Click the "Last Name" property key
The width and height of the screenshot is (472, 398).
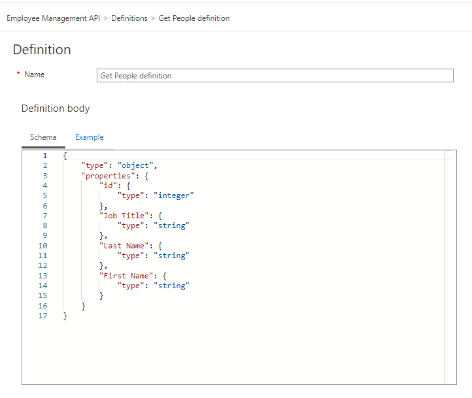click(127, 246)
